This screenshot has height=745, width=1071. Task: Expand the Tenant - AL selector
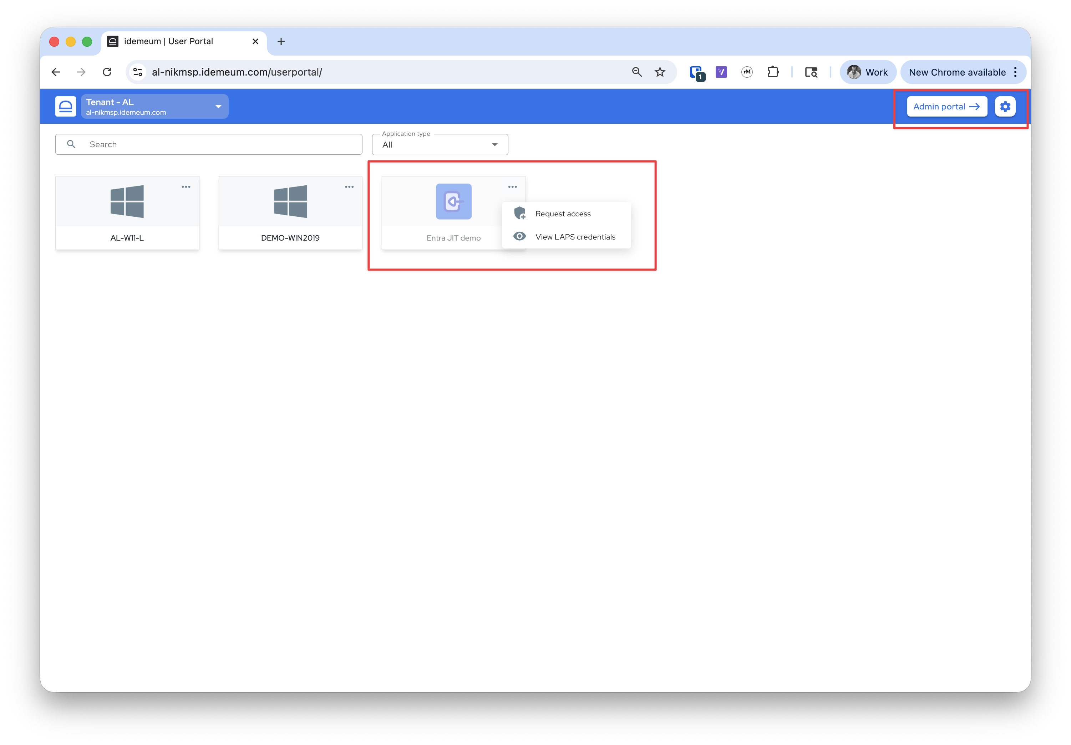click(154, 106)
